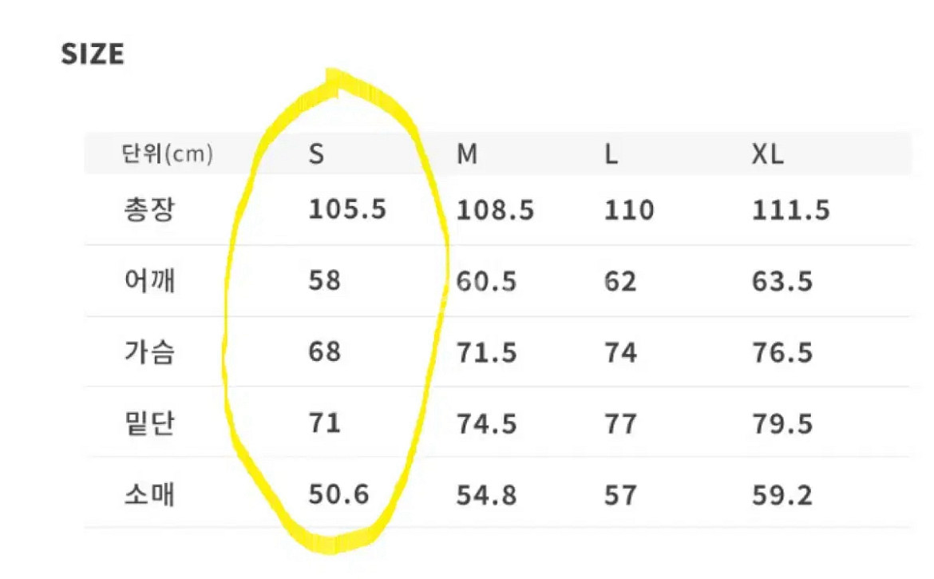Image resolution: width=934 pixels, height=579 pixels.
Task: Click the 소매 row label
Action: [148, 494]
